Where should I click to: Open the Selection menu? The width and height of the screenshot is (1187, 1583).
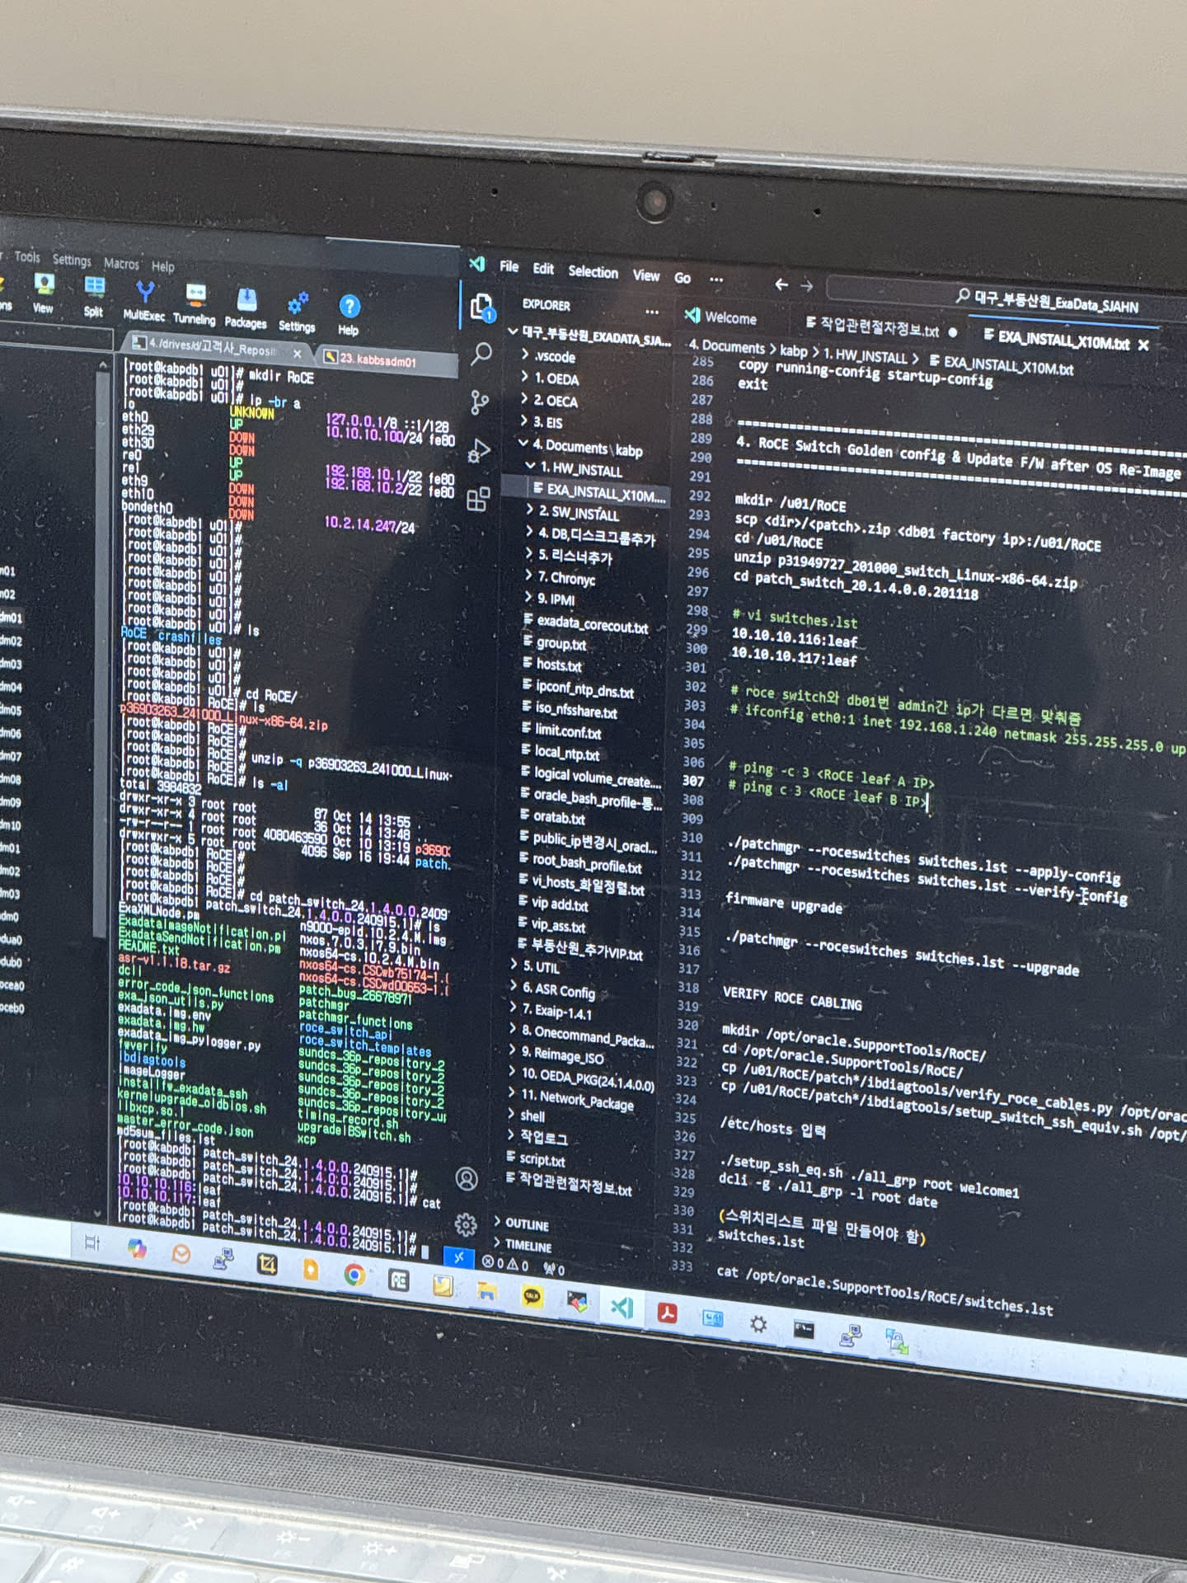coord(593,272)
